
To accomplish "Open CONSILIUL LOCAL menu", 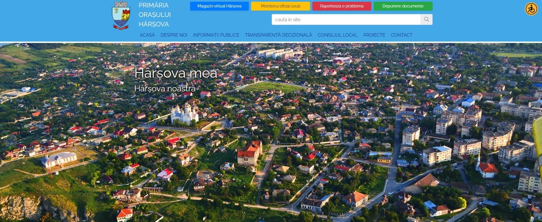I will tap(337, 35).
